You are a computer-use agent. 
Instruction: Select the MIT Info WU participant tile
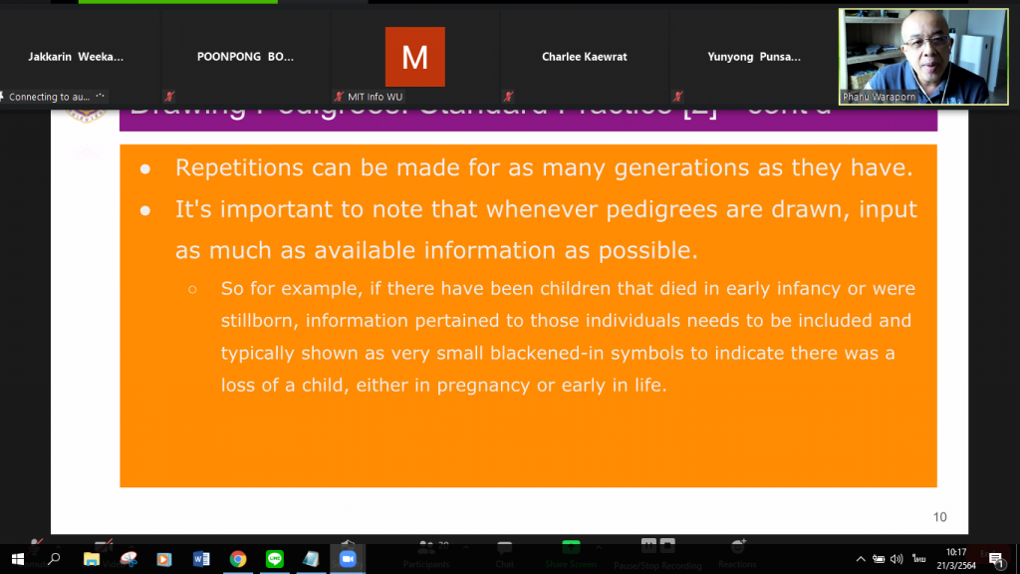pyautogui.click(x=415, y=57)
